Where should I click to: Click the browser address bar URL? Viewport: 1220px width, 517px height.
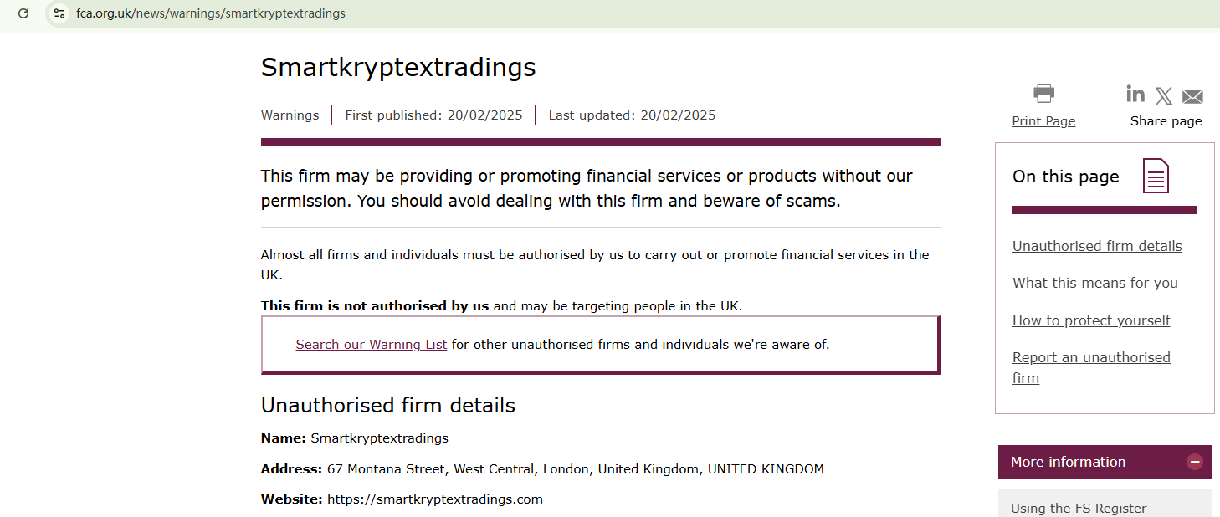click(211, 13)
